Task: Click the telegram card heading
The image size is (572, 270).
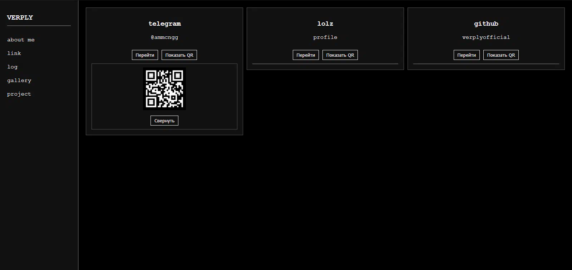Action: click(x=164, y=24)
